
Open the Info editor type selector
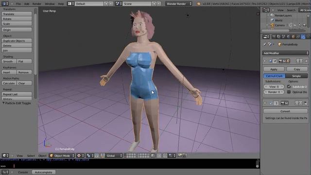tap(5, 4)
